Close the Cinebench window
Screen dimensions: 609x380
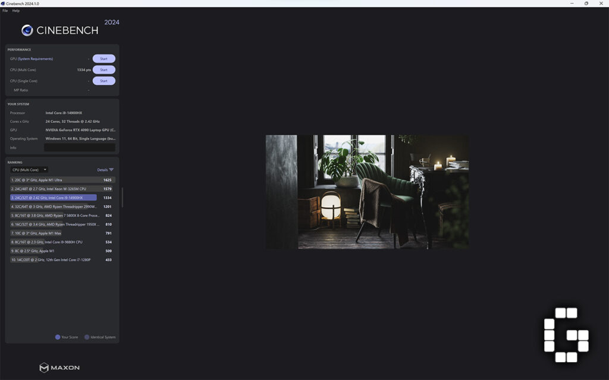coord(601,4)
